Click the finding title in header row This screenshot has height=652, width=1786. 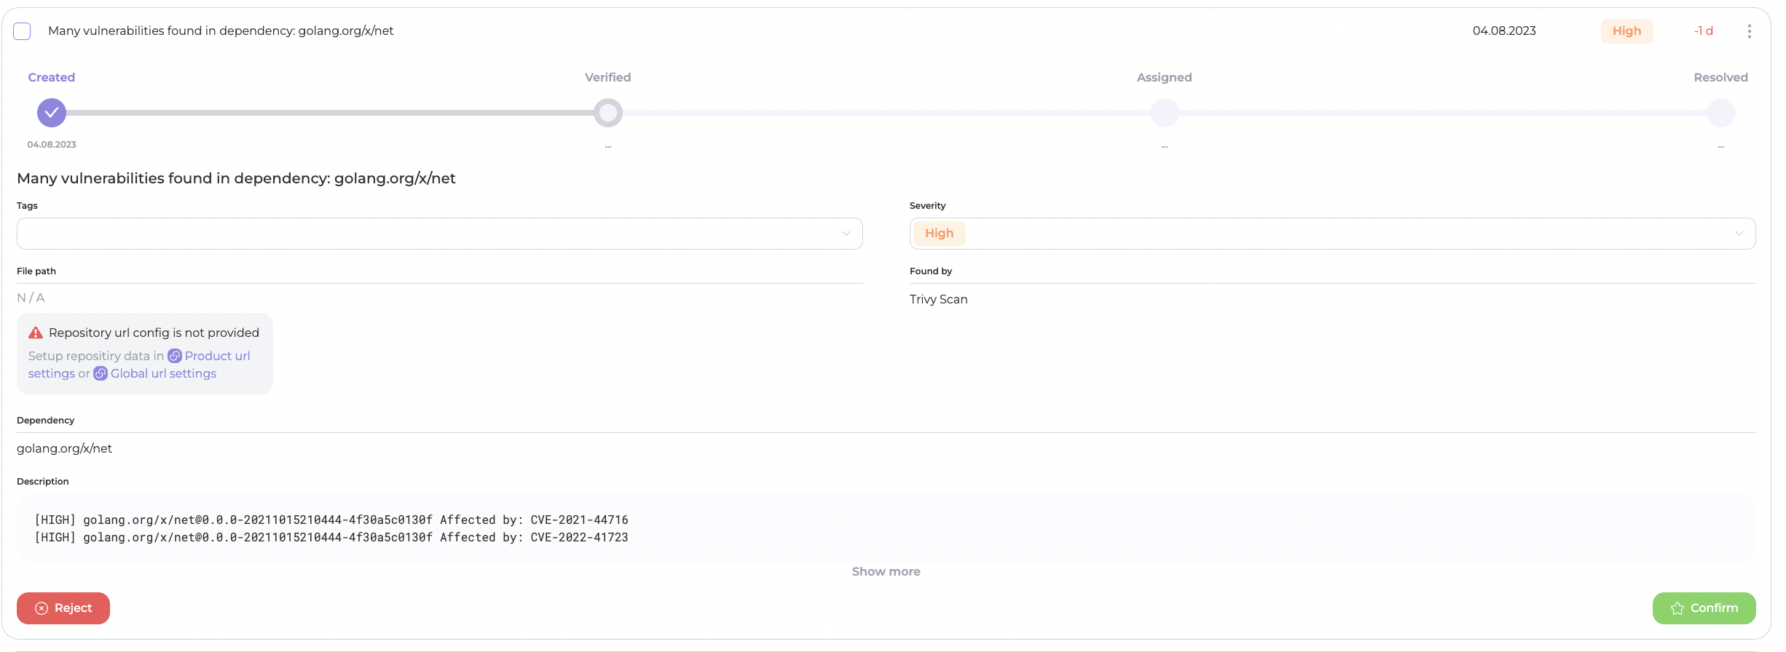221,31
